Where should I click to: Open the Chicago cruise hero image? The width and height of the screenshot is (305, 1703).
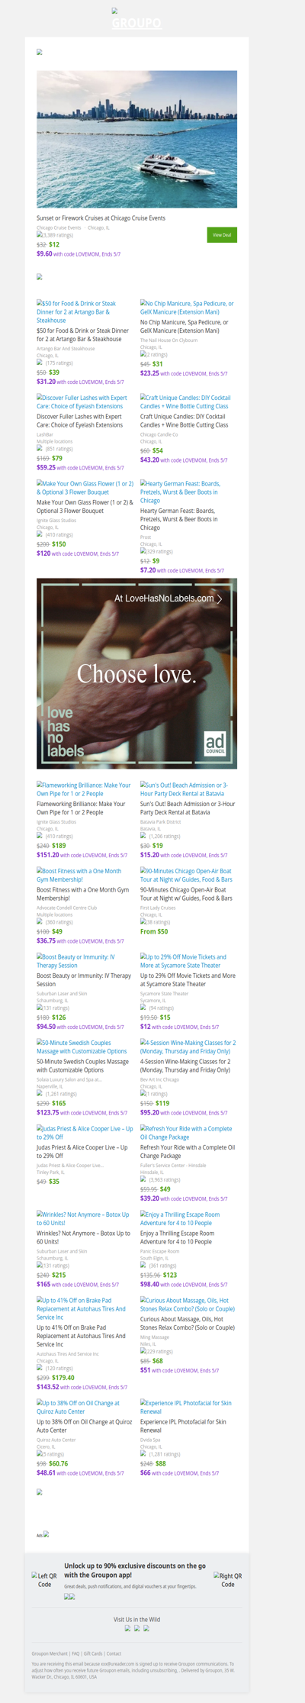[136, 140]
